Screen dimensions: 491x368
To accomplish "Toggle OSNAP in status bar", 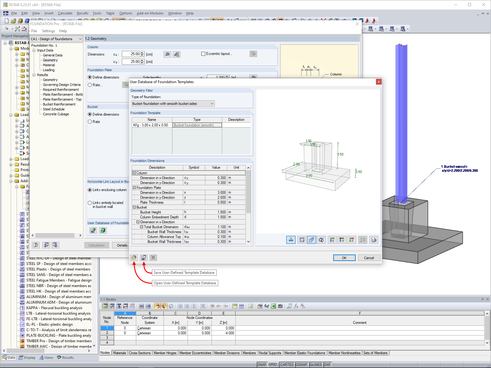I will coord(301,365).
